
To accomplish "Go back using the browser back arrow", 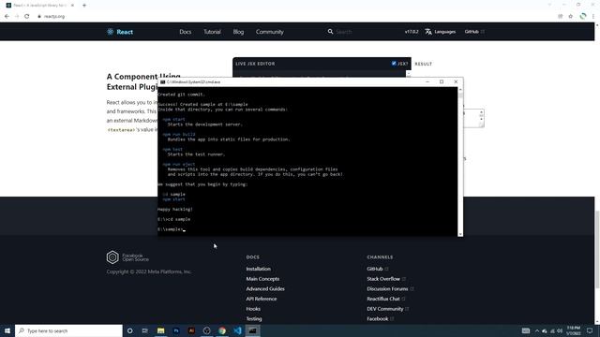I will click(7, 17).
